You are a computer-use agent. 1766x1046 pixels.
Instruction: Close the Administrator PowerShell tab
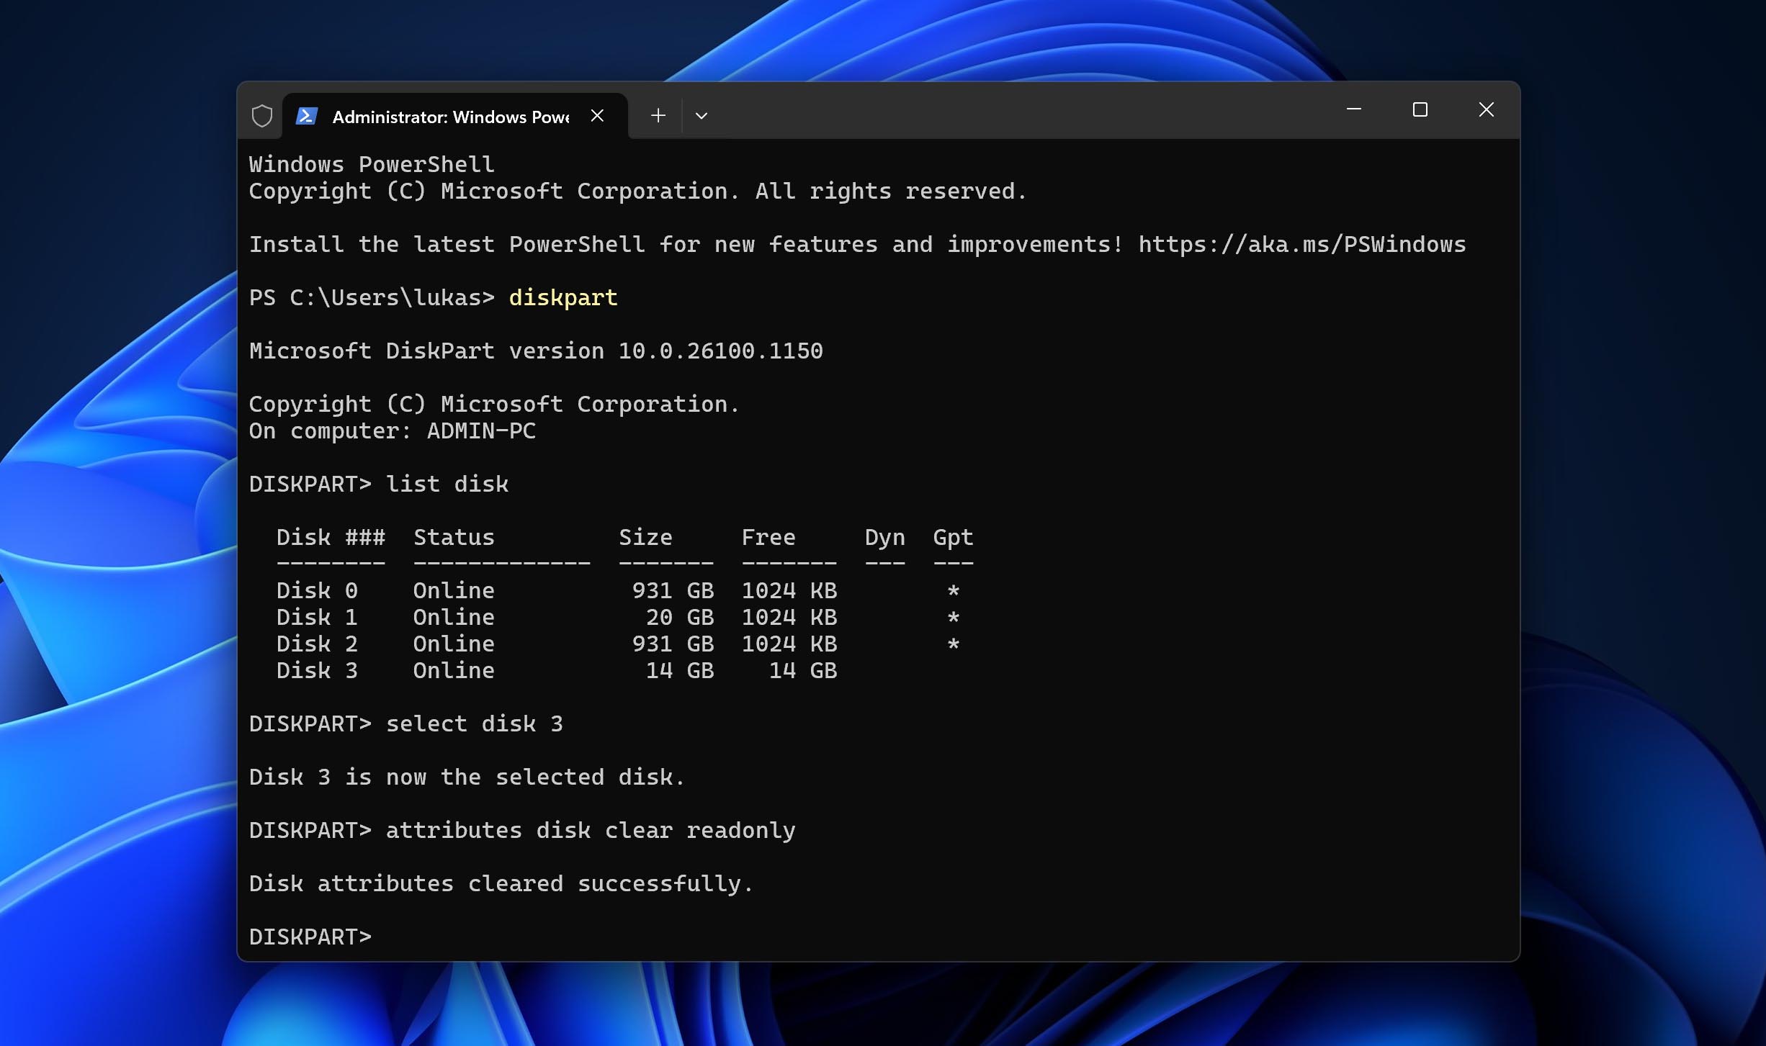597,116
